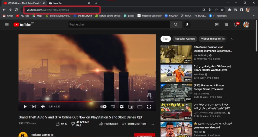
Task: Open the YouTube guide hamburger menu
Action: pos(7,25)
